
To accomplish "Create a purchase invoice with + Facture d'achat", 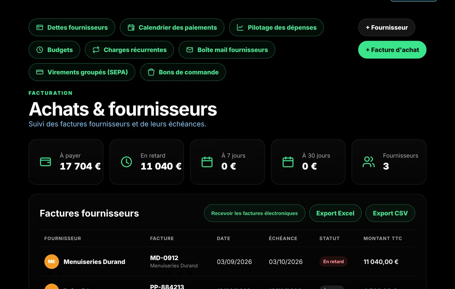I will [392, 50].
